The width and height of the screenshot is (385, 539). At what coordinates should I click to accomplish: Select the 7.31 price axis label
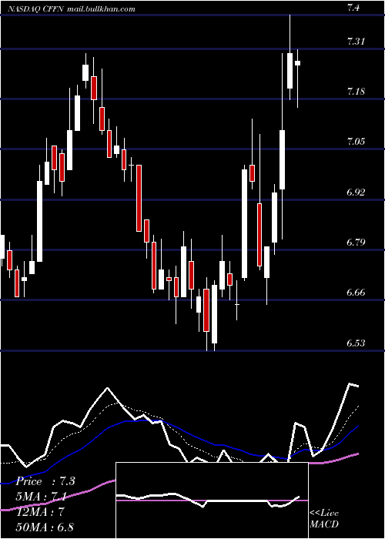[356, 42]
